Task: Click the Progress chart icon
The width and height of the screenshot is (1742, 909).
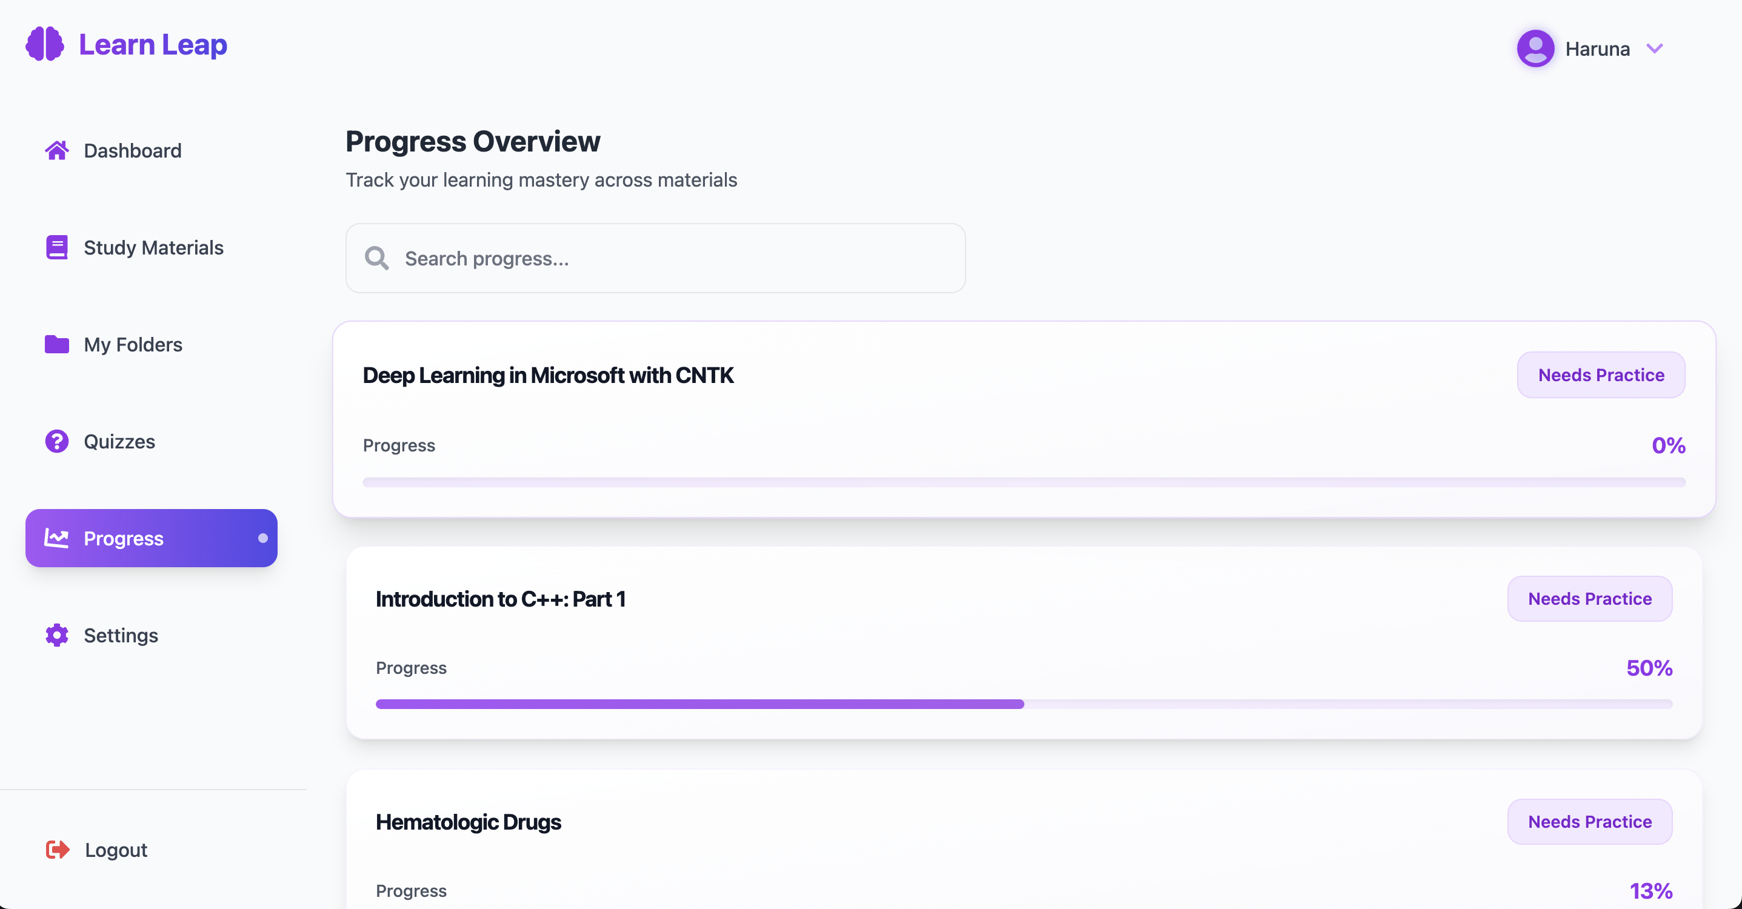Action: 57,538
